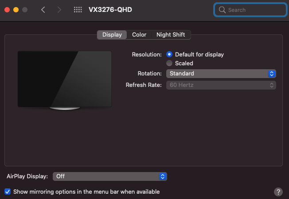Select the Default for display resolution
The width and height of the screenshot is (289, 199).
169,54
